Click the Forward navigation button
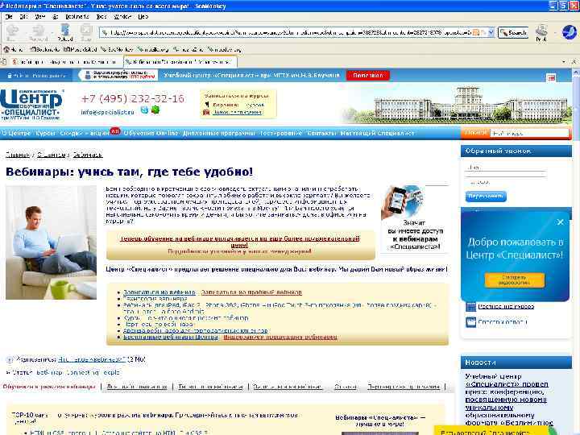The height and width of the screenshot is (435, 580). (38, 32)
